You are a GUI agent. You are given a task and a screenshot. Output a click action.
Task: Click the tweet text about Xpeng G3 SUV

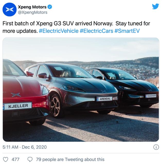[76, 27]
